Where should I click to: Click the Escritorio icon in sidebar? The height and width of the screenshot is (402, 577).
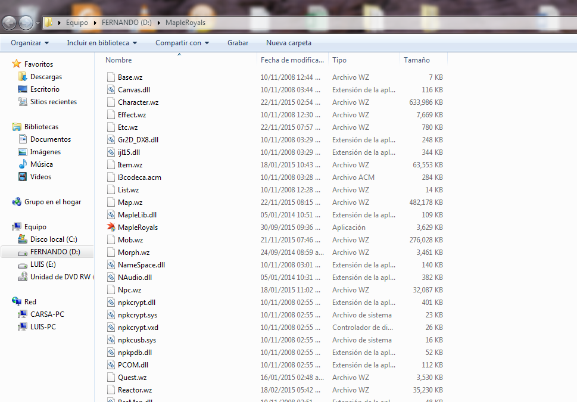pyautogui.click(x=23, y=89)
